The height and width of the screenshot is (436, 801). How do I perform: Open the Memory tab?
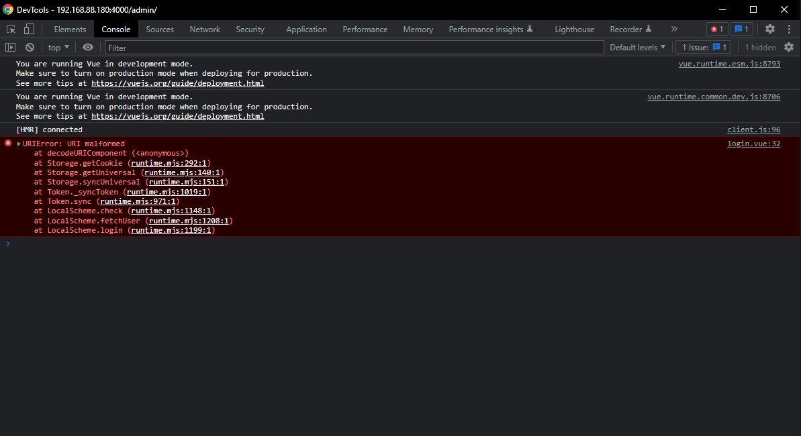click(418, 29)
